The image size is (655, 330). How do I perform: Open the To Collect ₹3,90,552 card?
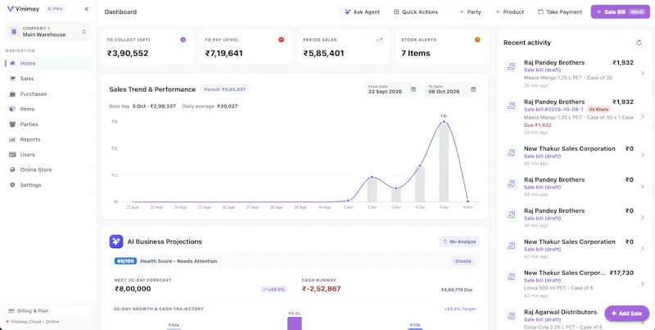point(147,47)
